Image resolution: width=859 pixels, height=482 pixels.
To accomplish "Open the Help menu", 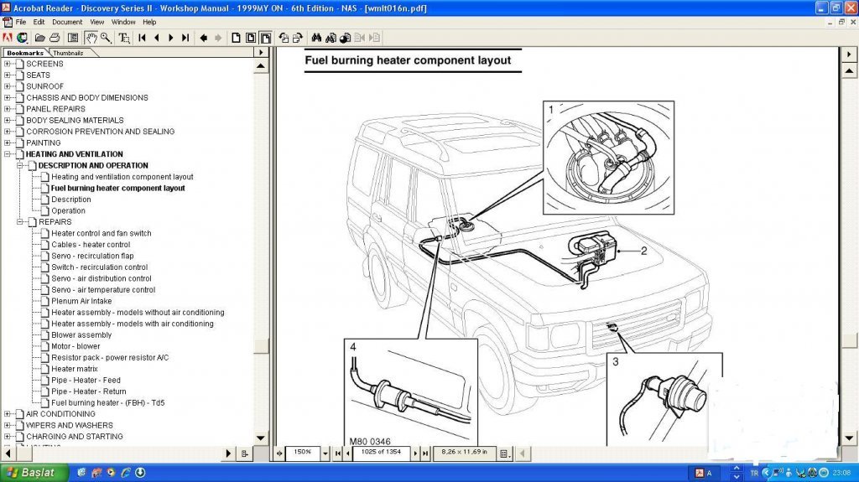I will click(x=149, y=22).
